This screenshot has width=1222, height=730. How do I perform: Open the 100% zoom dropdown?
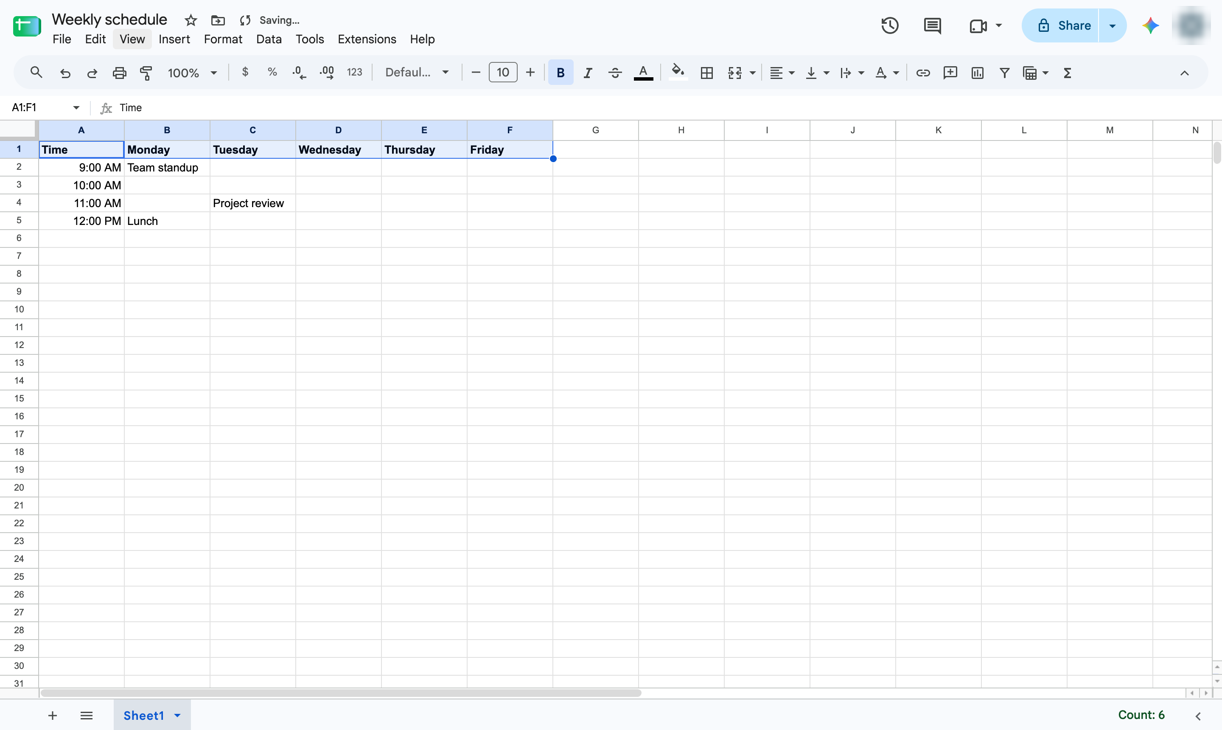192,73
